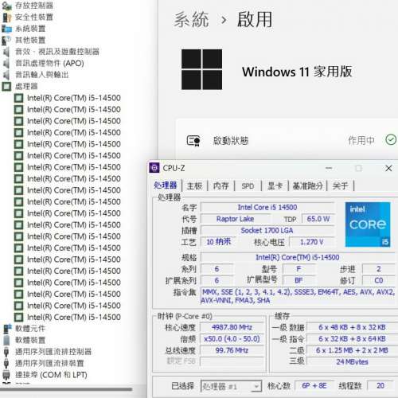Click the Windows 11 logo in Settings
Screen dimensions: 398x398
[x=201, y=69]
